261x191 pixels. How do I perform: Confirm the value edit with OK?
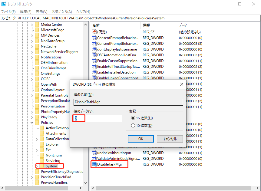coord(140,139)
